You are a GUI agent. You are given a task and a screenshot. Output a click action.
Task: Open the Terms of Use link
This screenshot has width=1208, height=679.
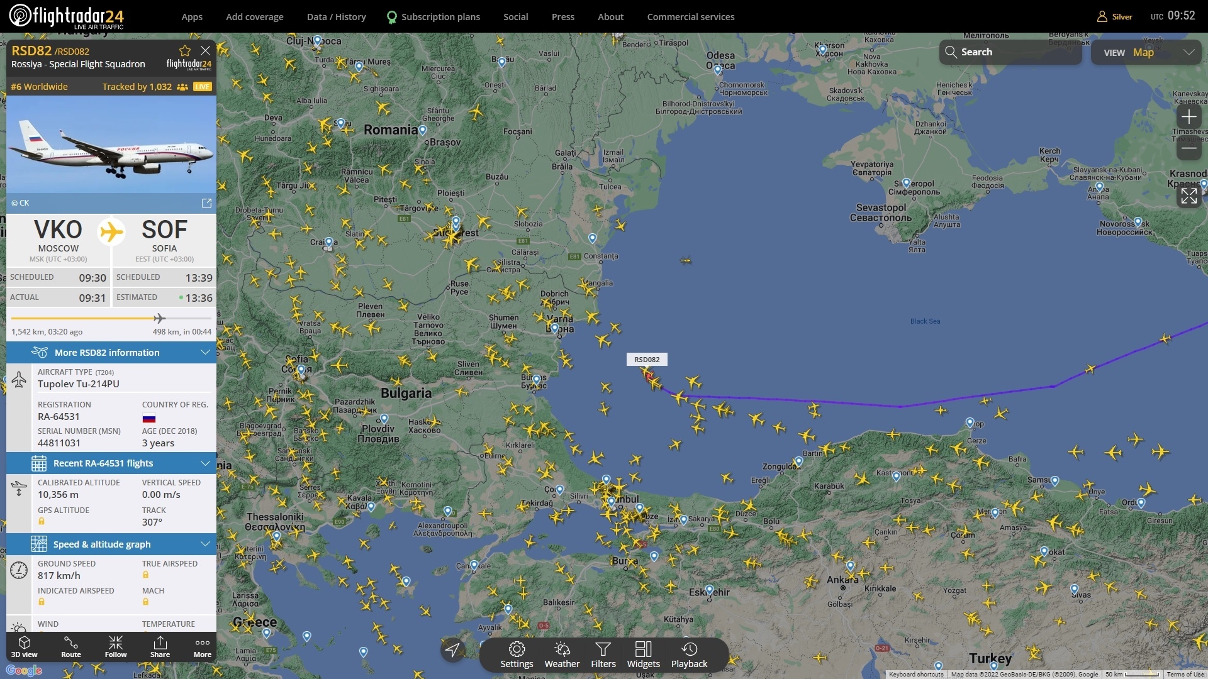1185,674
